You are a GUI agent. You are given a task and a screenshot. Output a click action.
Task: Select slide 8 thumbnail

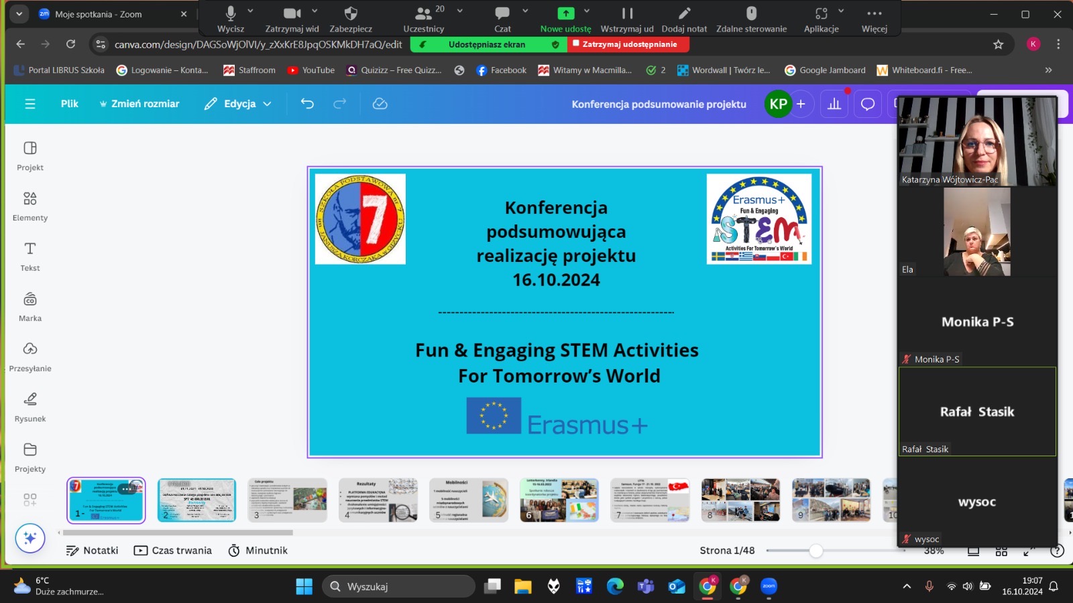[x=741, y=500]
